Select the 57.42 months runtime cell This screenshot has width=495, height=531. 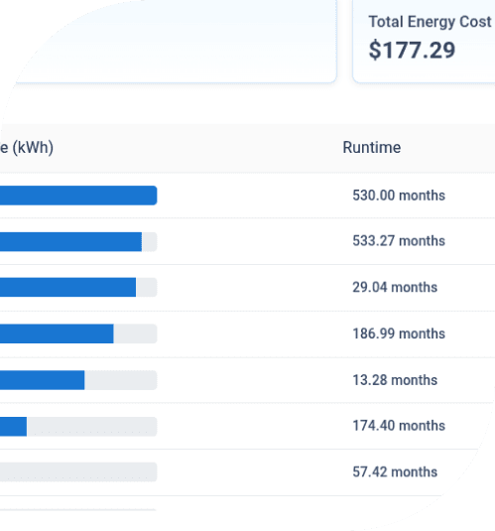click(395, 471)
